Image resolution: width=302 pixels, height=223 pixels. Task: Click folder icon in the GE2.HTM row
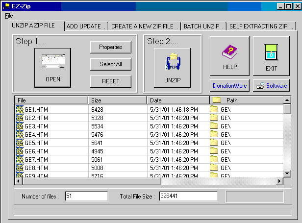click(x=214, y=117)
